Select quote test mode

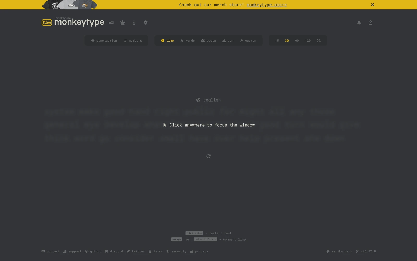(x=208, y=41)
